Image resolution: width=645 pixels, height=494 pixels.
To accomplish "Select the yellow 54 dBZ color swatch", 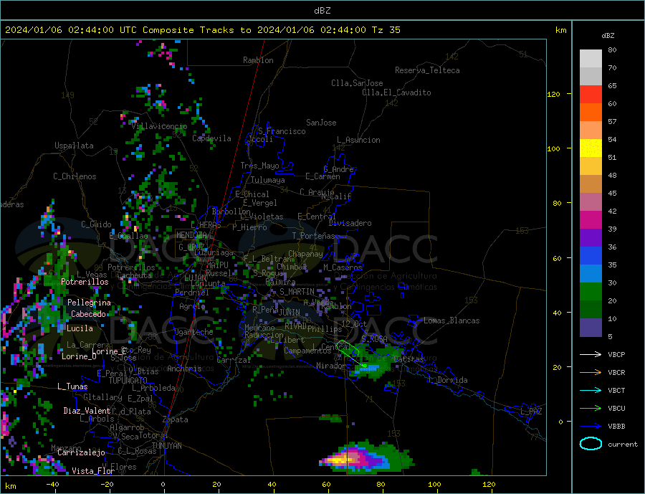I will pyautogui.click(x=591, y=148).
